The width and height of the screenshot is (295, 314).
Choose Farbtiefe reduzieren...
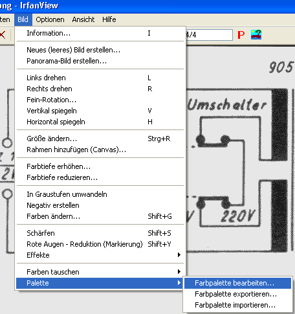pos(100,177)
